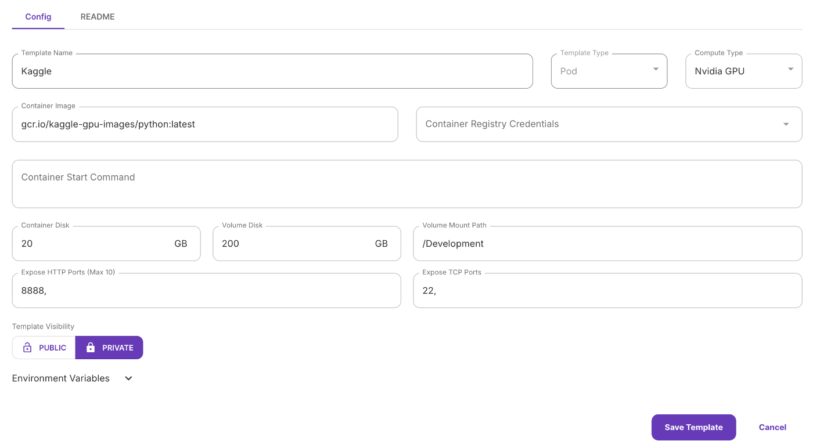This screenshot has height=448, width=813.
Task: Click the Environment Variables label
Action: pyautogui.click(x=61, y=378)
